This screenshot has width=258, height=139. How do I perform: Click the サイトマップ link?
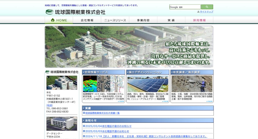[206, 12]
